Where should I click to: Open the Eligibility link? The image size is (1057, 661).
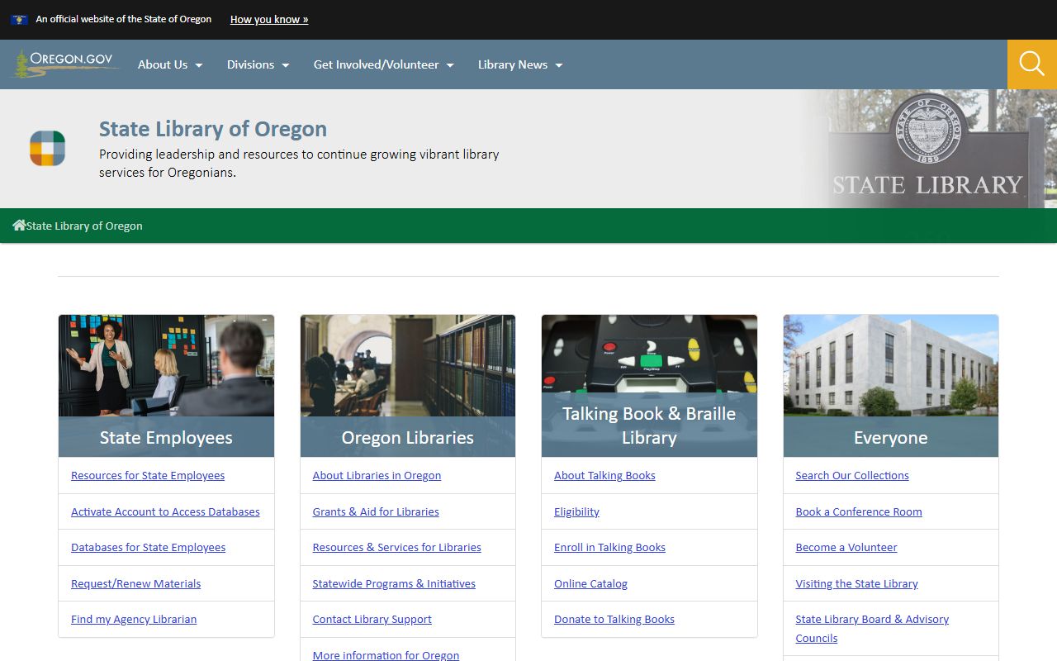577,511
